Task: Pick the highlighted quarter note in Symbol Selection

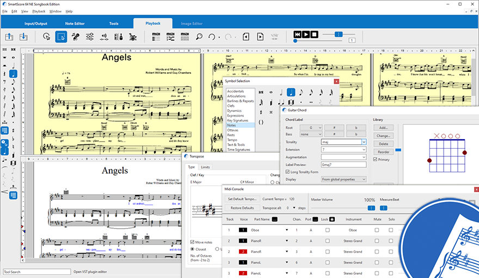Action: (x=291, y=92)
